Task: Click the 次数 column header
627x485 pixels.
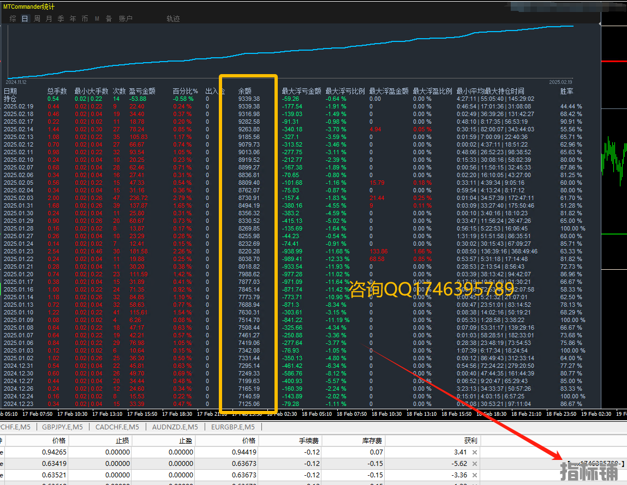Action: (x=119, y=92)
